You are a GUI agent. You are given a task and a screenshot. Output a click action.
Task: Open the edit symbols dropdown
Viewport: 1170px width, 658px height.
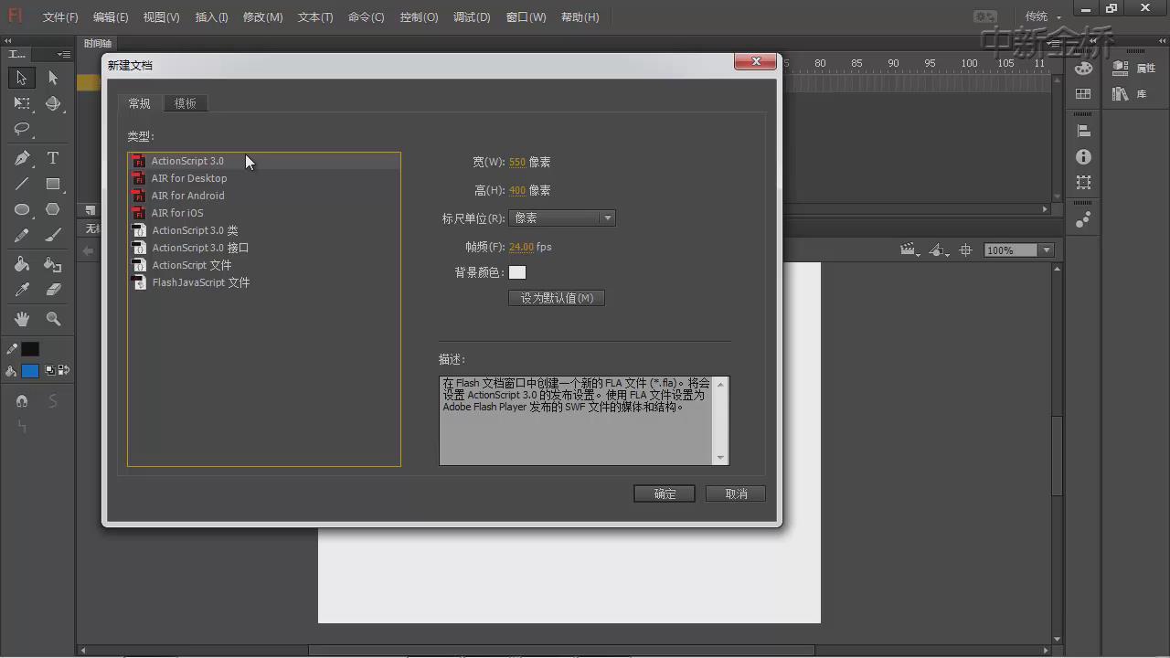pyautogui.click(x=939, y=249)
